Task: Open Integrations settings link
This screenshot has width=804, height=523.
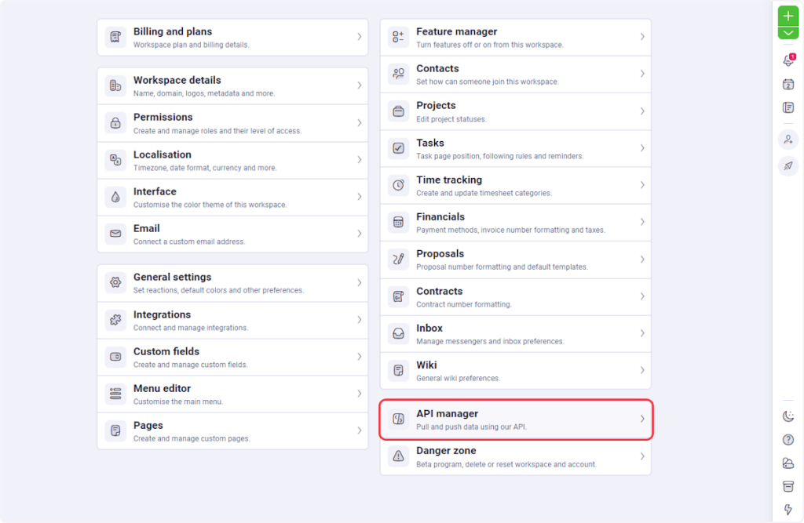Action: click(x=232, y=320)
